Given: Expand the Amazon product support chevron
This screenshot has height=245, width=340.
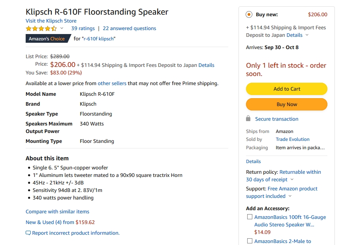Looking at the screenshot, I should (290, 196).
